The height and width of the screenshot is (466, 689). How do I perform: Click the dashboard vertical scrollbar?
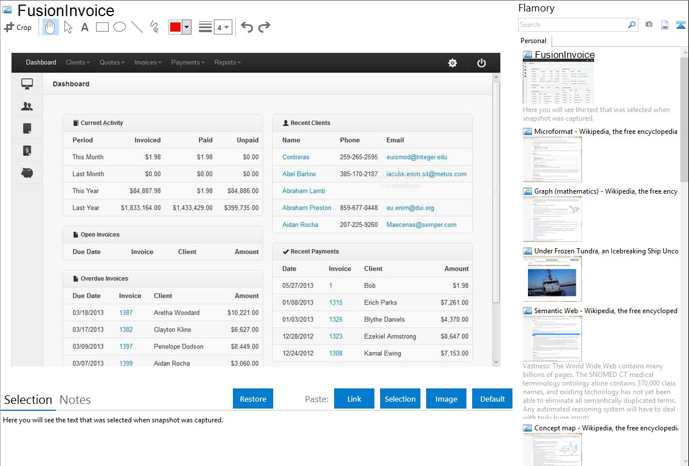point(496,192)
